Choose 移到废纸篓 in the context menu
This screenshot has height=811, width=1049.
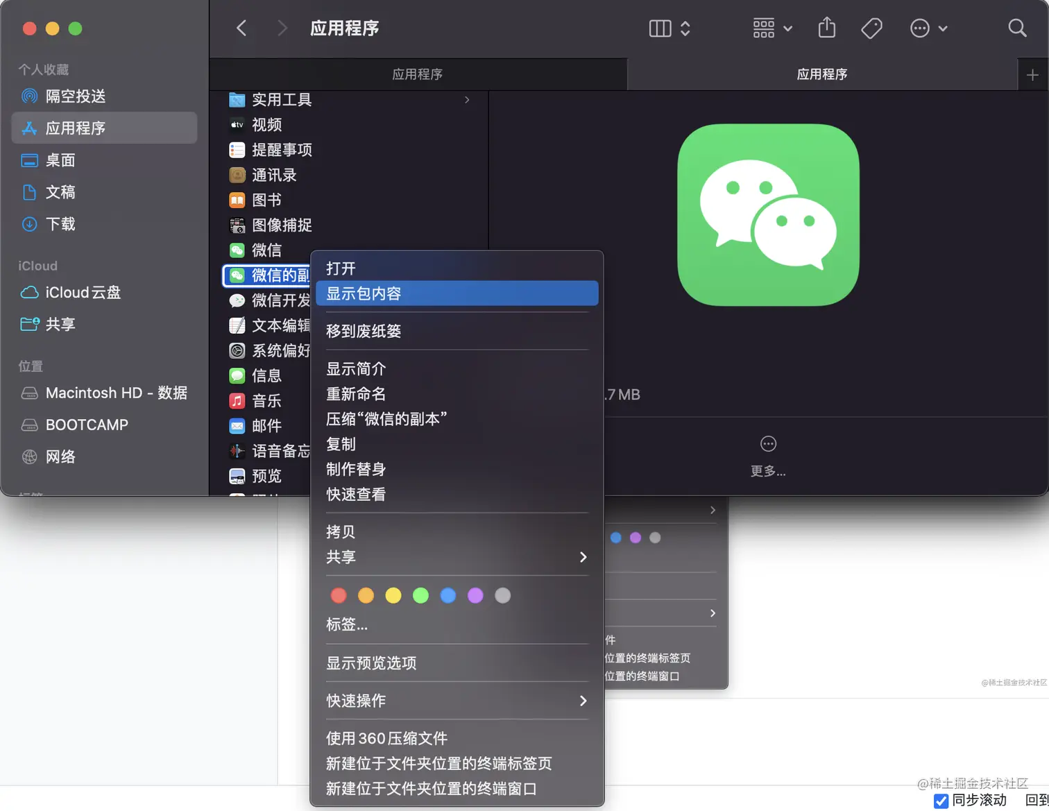[457, 331]
